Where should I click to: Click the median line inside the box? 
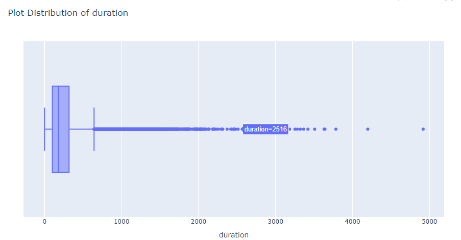tap(59, 129)
